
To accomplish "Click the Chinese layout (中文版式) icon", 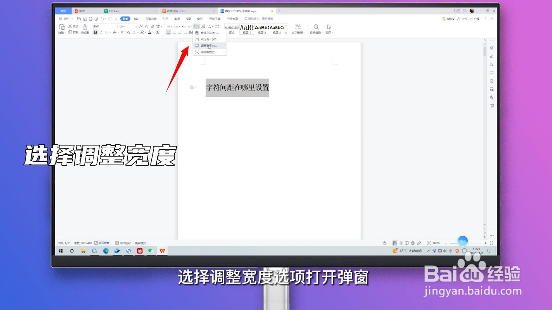I will 196,26.
